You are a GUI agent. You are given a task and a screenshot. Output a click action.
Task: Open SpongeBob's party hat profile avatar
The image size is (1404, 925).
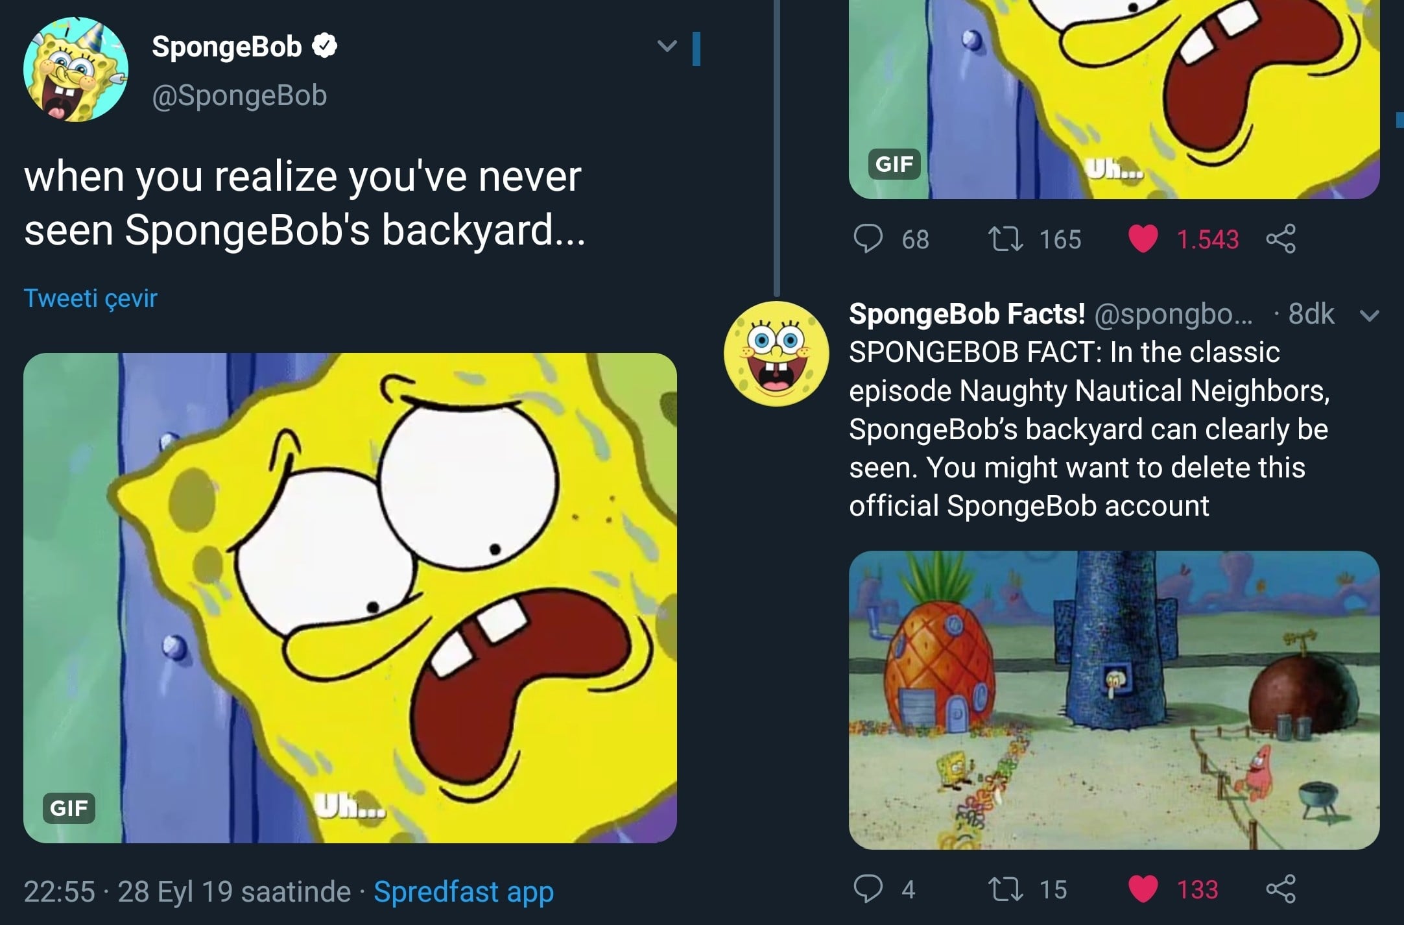click(76, 69)
